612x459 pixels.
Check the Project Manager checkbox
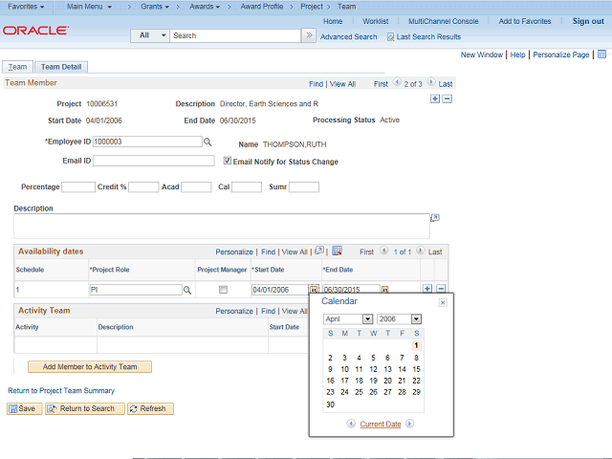(223, 290)
